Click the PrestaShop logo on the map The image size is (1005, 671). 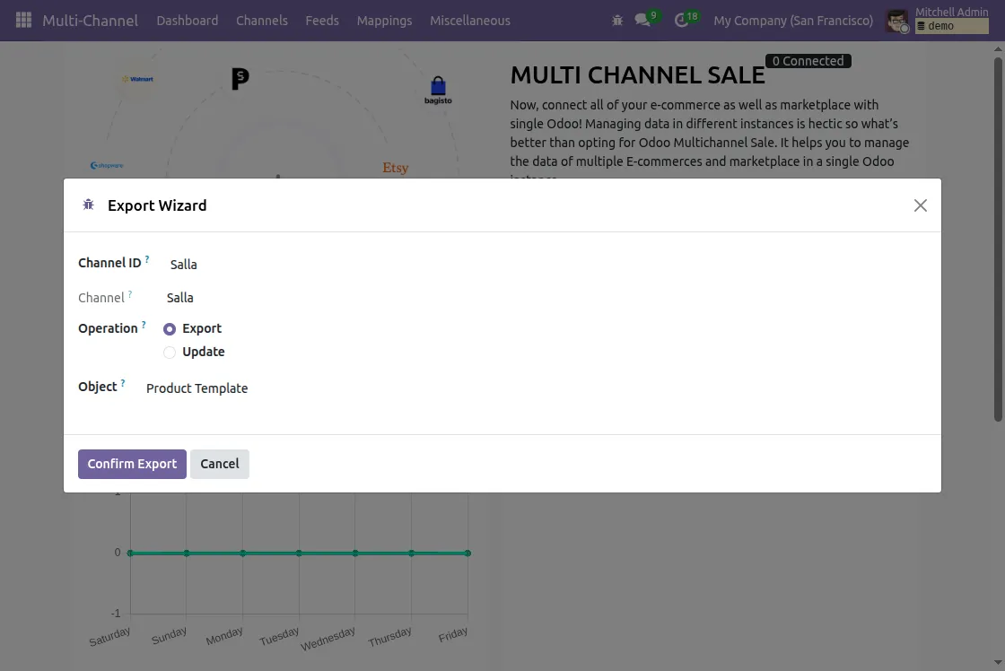[239, 79]
